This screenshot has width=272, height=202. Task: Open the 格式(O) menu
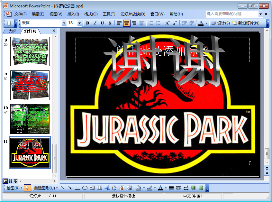click(91, 14)
